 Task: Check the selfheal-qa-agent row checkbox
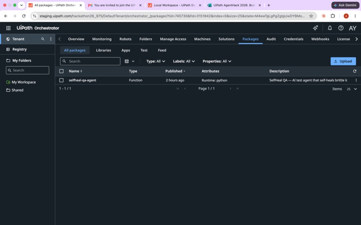click(x=61, y=80)
